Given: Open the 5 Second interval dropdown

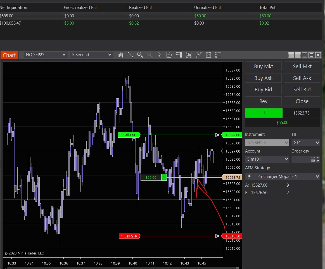Looking at the screenshot, I should tap(91, 55).
